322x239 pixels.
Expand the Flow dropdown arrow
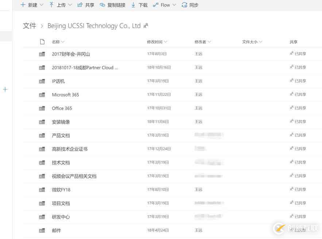click(x=174, y=5)
